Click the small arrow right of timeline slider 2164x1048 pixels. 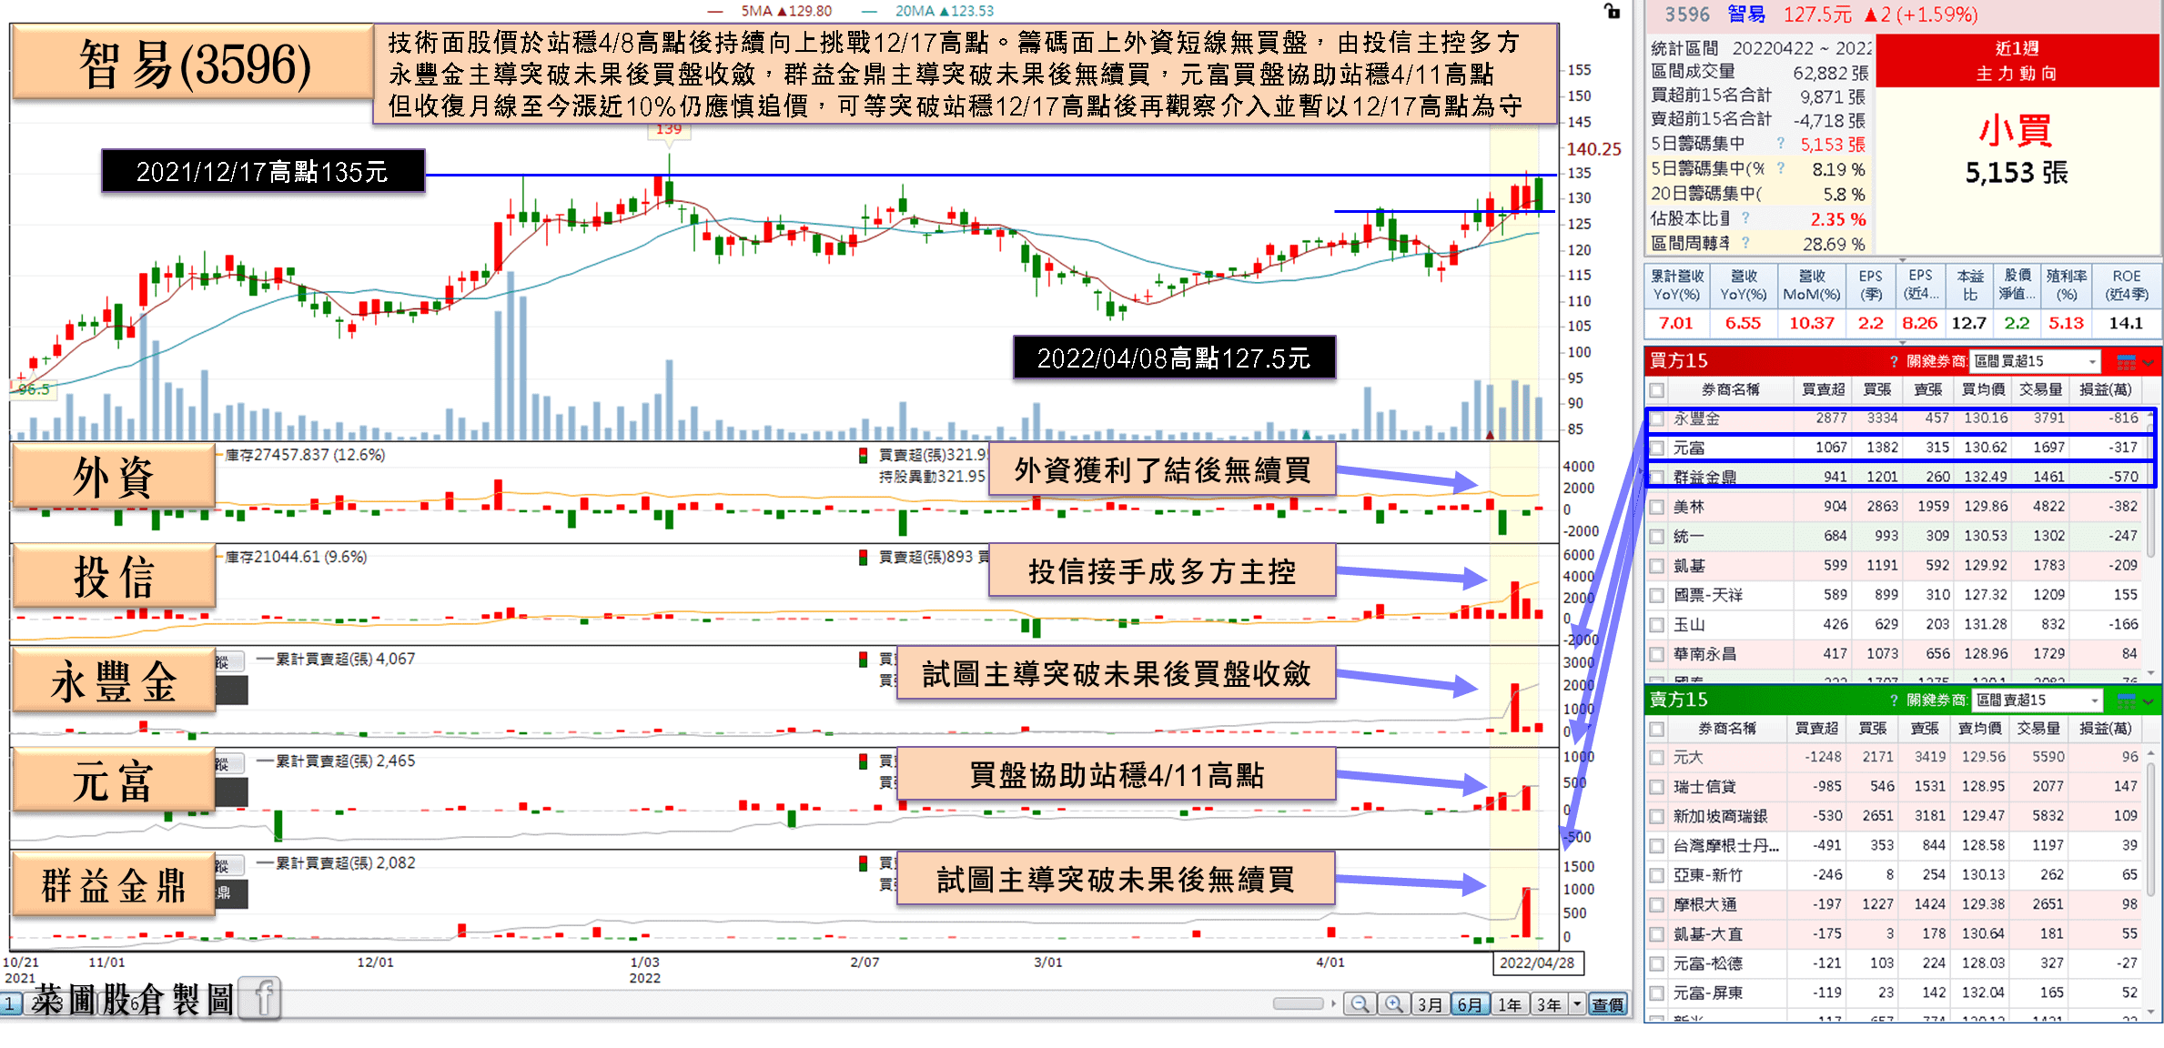coord(1334,1003)
